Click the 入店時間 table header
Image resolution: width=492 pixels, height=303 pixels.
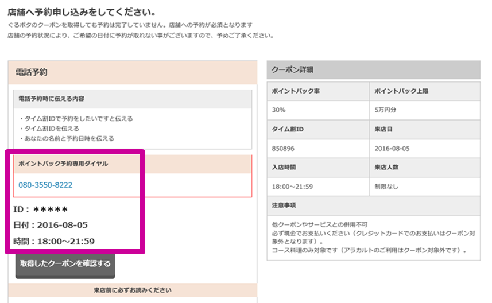(x=318, y=168)
